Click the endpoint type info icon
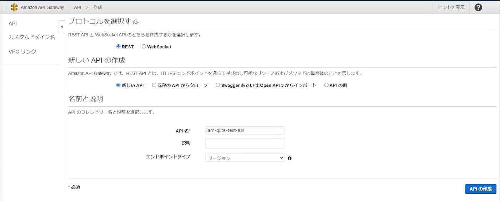 290,158
